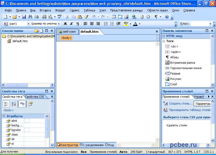Screen dimensions: 216x155
Task: Open the Файл menu
Action: pyautogui.click(x=8, y=10)
